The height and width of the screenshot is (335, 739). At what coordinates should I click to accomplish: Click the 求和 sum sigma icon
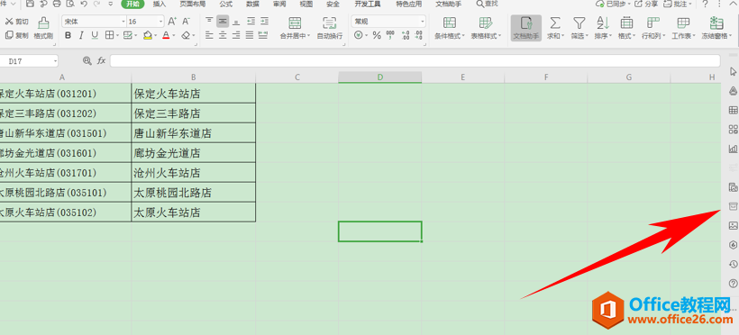(x=556, y=23)
